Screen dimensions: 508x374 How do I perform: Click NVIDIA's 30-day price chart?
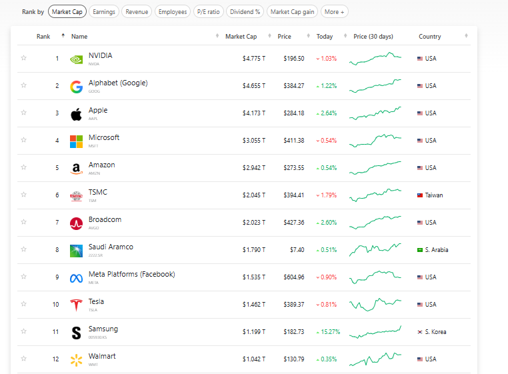point(375,59)
